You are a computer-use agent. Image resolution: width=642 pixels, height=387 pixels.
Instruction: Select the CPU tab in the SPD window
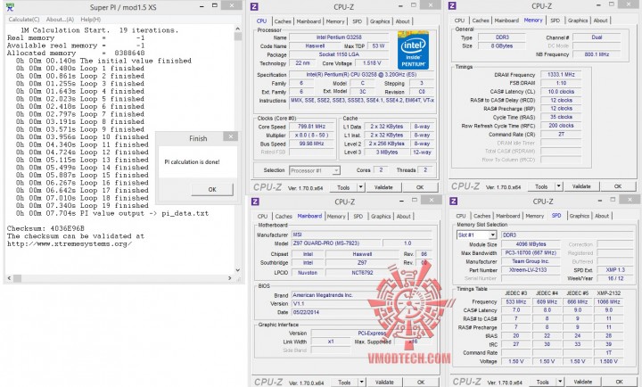(461, 216)
